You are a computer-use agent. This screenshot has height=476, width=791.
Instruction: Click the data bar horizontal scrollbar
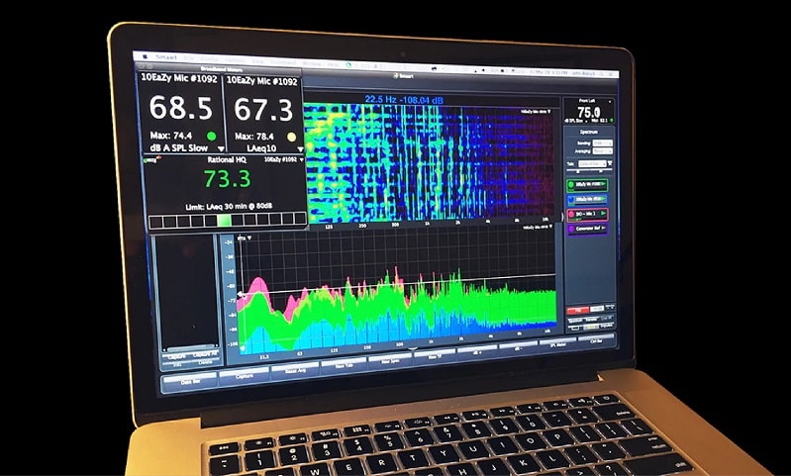click(x=191, y=348)
